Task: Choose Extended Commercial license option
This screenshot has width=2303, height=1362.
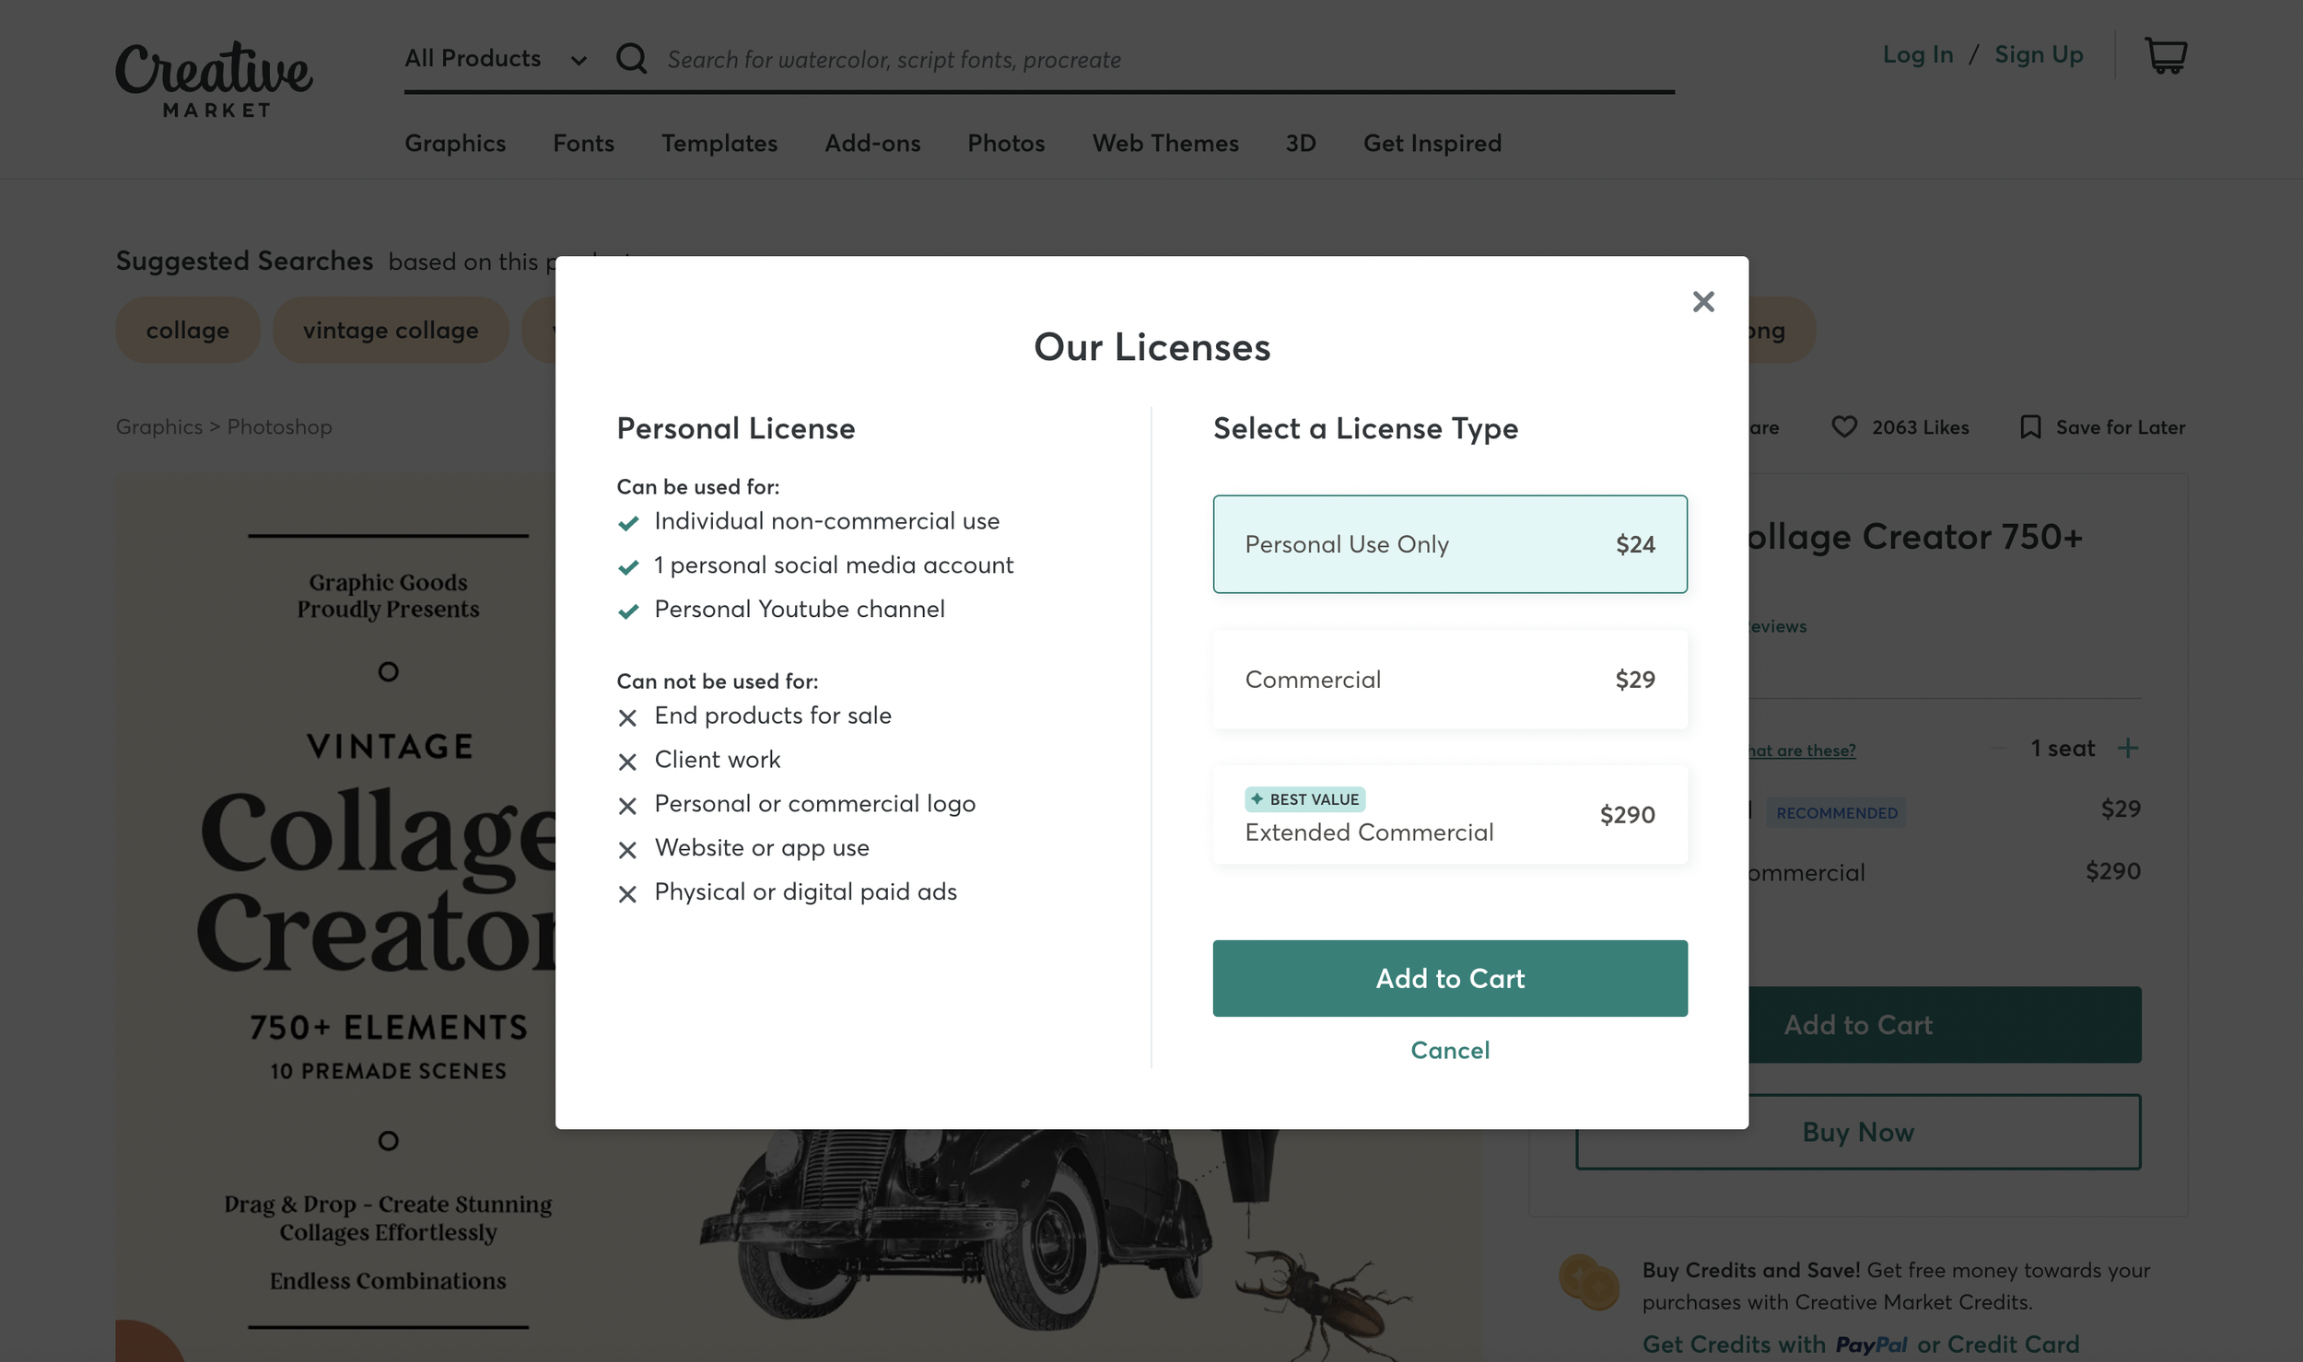Action: [1449, 815]
